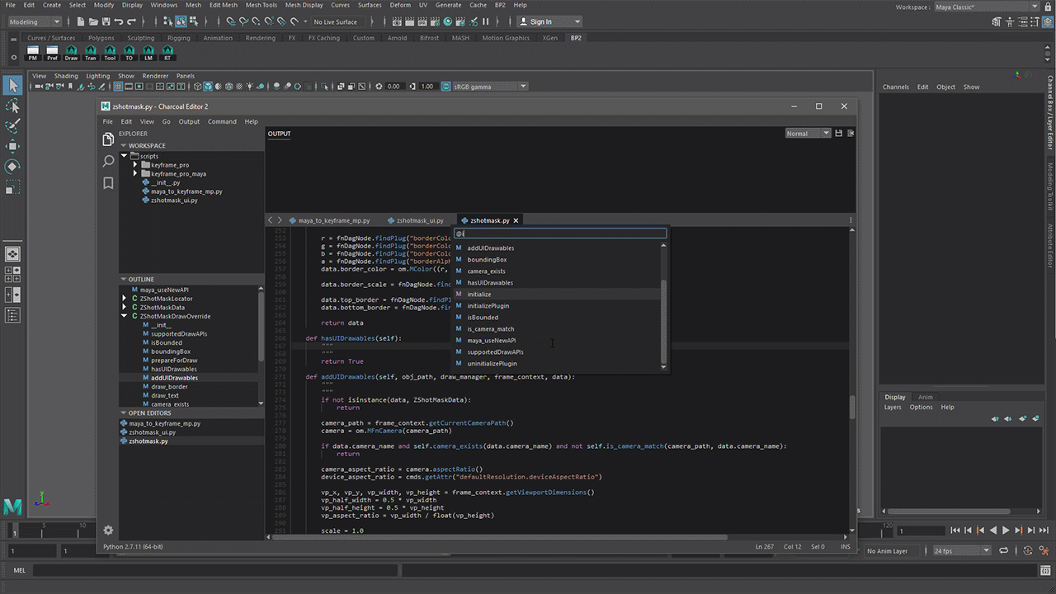The image size is (1056, 594).
Task: Open the Command menu in Charcoal Editor
Action: coord(222,121)
